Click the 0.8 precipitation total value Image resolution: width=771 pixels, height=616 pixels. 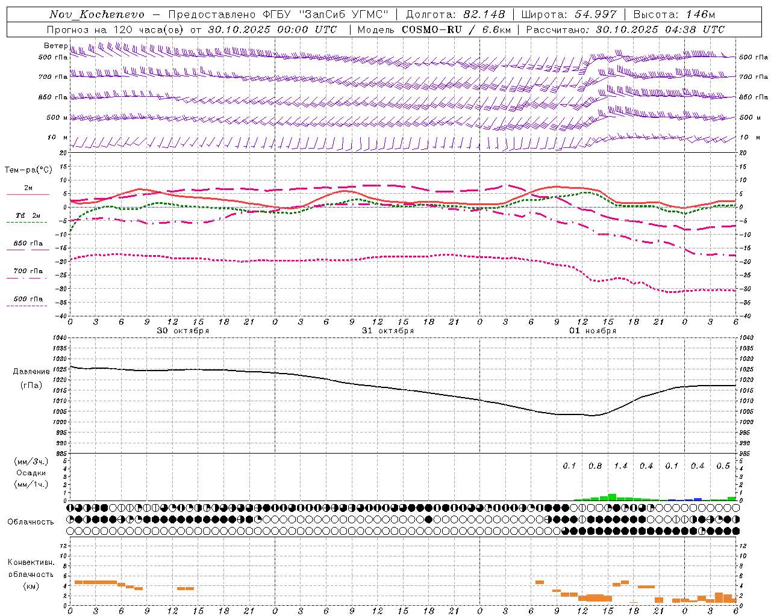pos(595,466)
